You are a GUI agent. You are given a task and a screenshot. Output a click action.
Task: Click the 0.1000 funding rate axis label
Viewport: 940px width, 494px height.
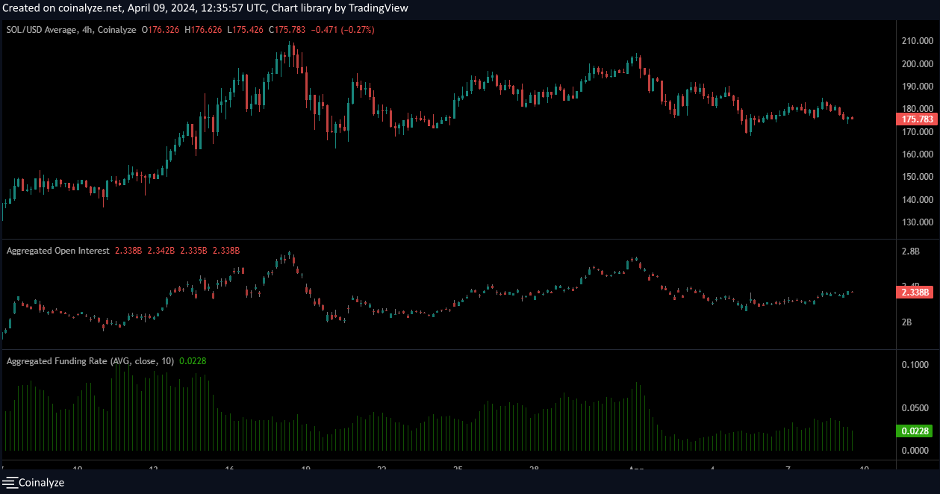pos(915,365)
